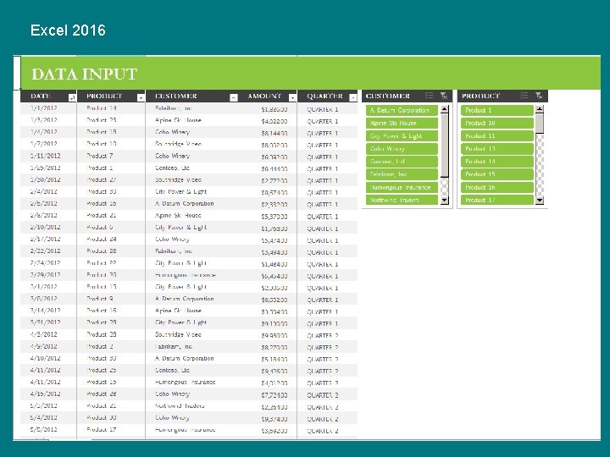
Task: Select Product 16 in PRODUCT slicer
Action: 496,187
